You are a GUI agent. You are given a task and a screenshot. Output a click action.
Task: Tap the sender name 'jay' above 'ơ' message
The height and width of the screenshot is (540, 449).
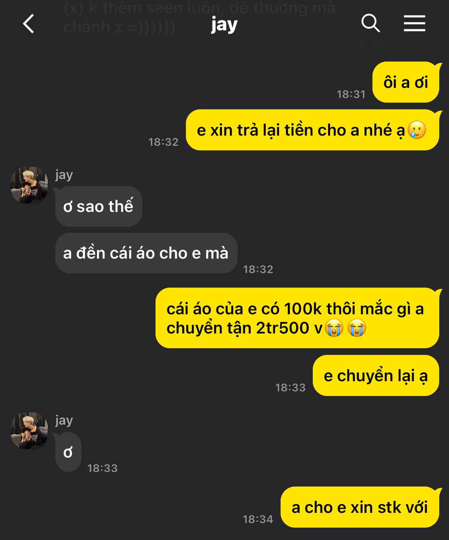click(x=64, y=420)
